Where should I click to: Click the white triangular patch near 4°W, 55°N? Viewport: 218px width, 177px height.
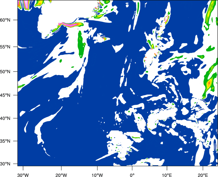tap(117, 48)
